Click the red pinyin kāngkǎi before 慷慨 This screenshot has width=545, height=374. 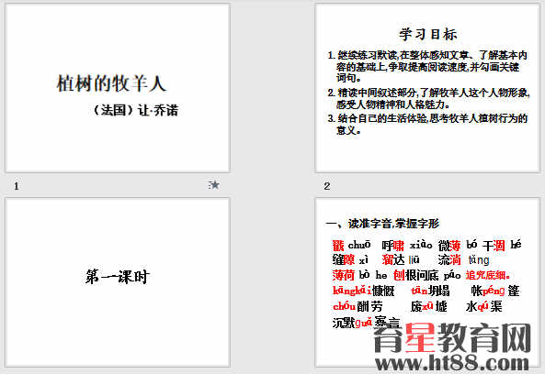352,290
